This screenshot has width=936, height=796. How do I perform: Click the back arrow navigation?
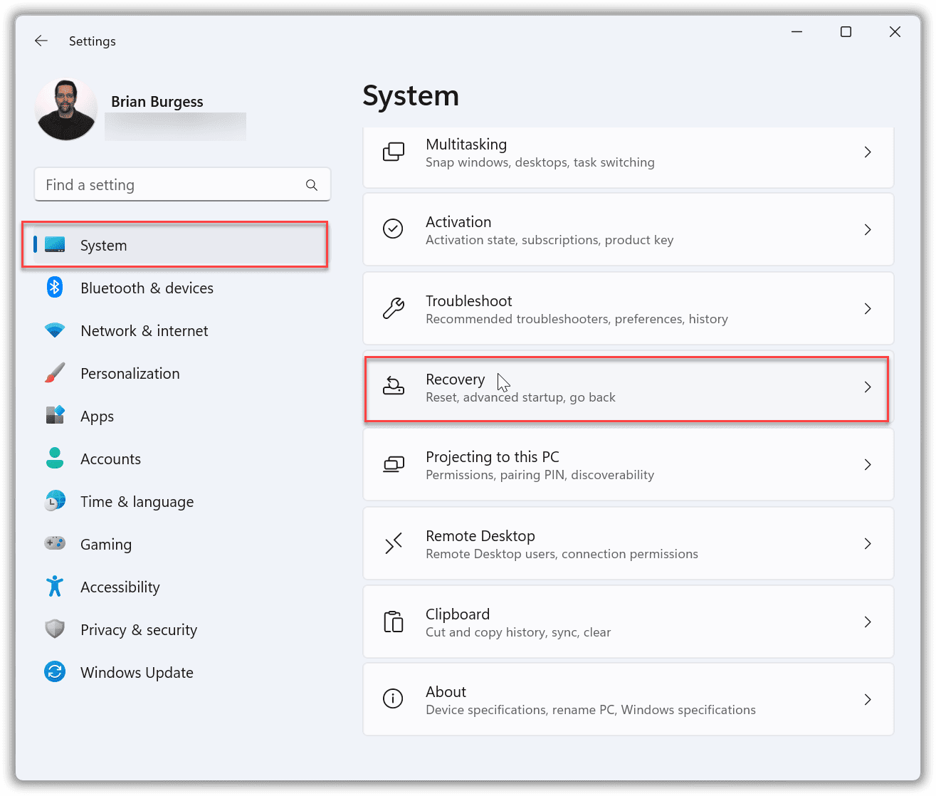(x=41, y=41)
